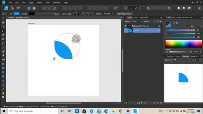Open the Color panel options menu

202,17
